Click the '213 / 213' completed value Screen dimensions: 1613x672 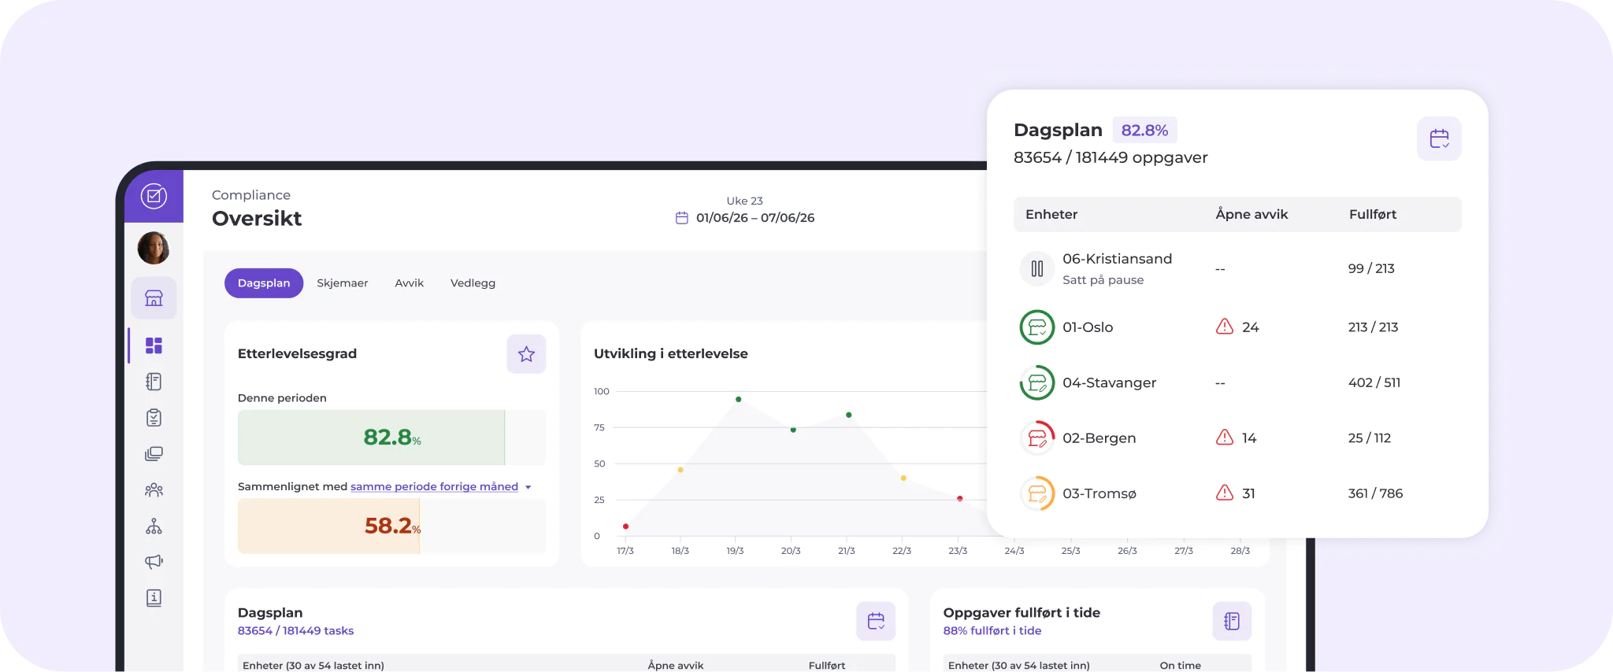click(x=1373, y=327)
